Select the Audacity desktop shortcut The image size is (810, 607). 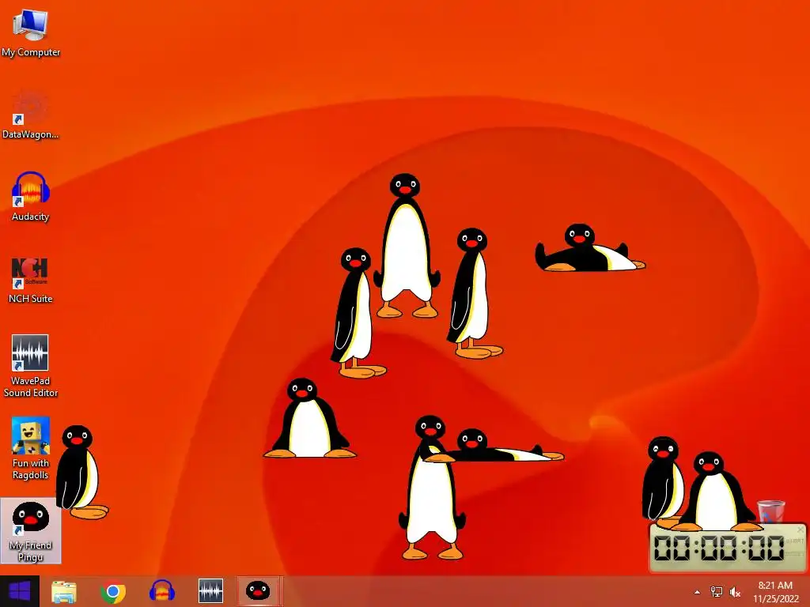coord(31,197)
